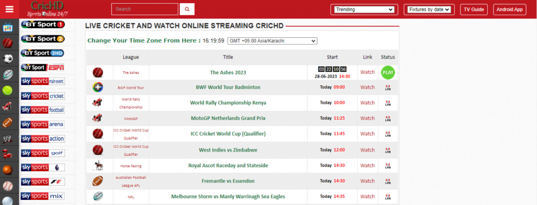Click the MotoGP league label
Screen dimensions: 537x205
[x=131, y=119]
